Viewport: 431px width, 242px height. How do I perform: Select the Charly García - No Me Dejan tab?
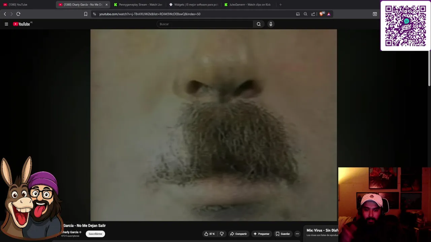coord(80,4)
